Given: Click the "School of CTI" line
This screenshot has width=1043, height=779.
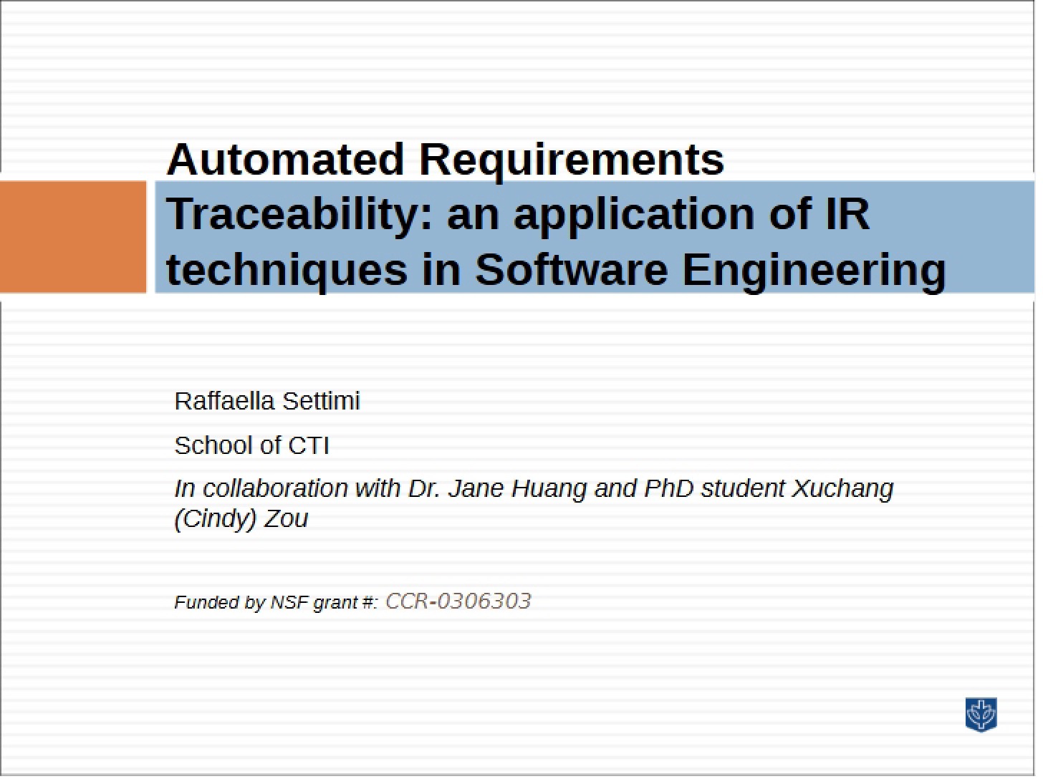Looking at the screenshot, I should (251, 445).
